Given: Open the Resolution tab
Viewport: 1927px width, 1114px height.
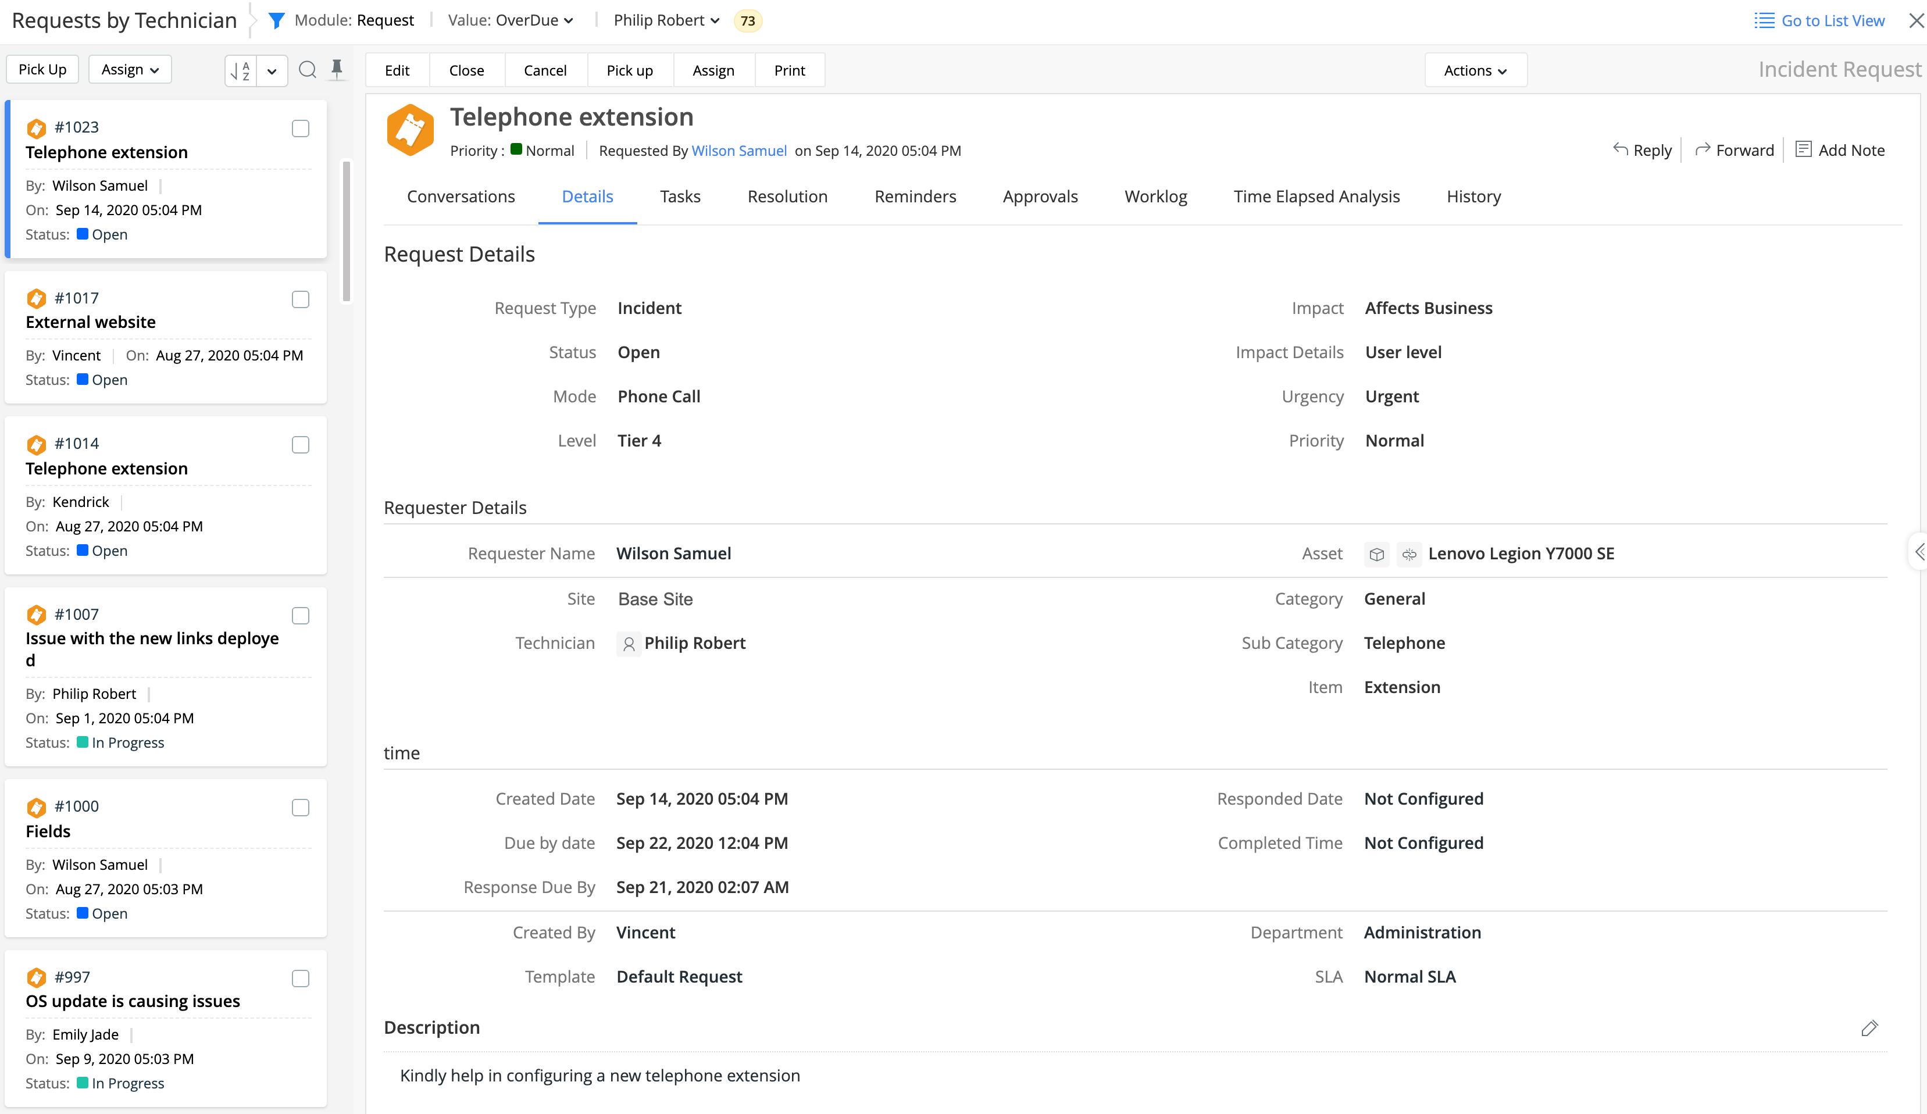Looking at the screenshot, I should tap(788, 197).
